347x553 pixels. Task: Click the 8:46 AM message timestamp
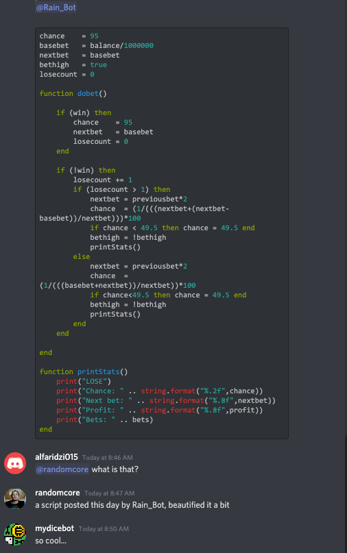[108, 458]
